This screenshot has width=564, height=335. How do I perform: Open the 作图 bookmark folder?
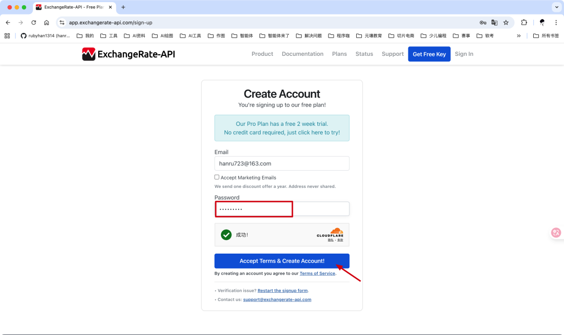click(216, 35)
